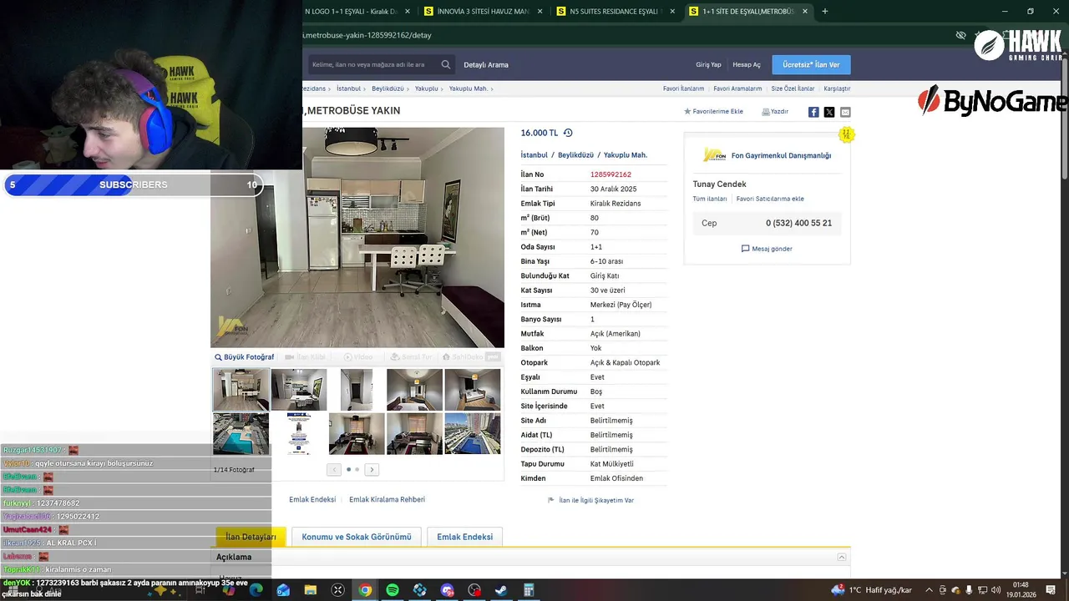Click Fon Gayrimenkul logo
This screenshot has width=1069, height=601.
pyautogui.click(x=714, y=155)
